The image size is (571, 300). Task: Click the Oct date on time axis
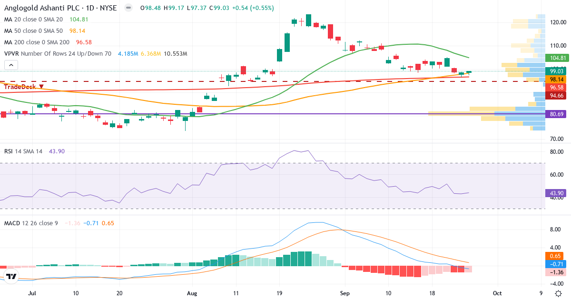coord(497,293)
